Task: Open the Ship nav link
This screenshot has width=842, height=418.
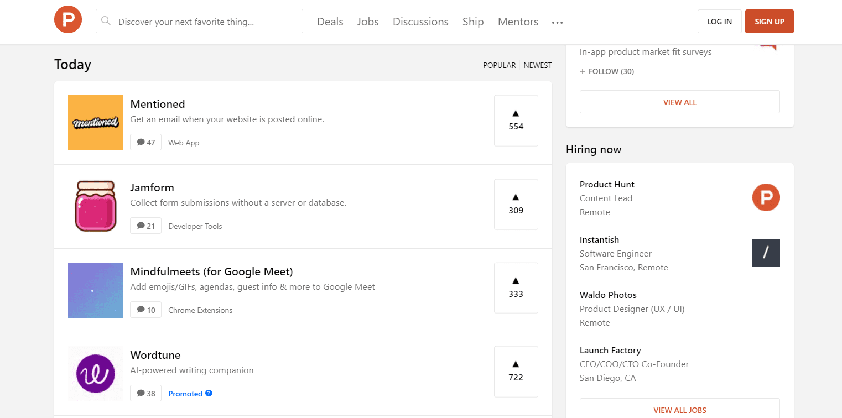Action: point(473,22)
